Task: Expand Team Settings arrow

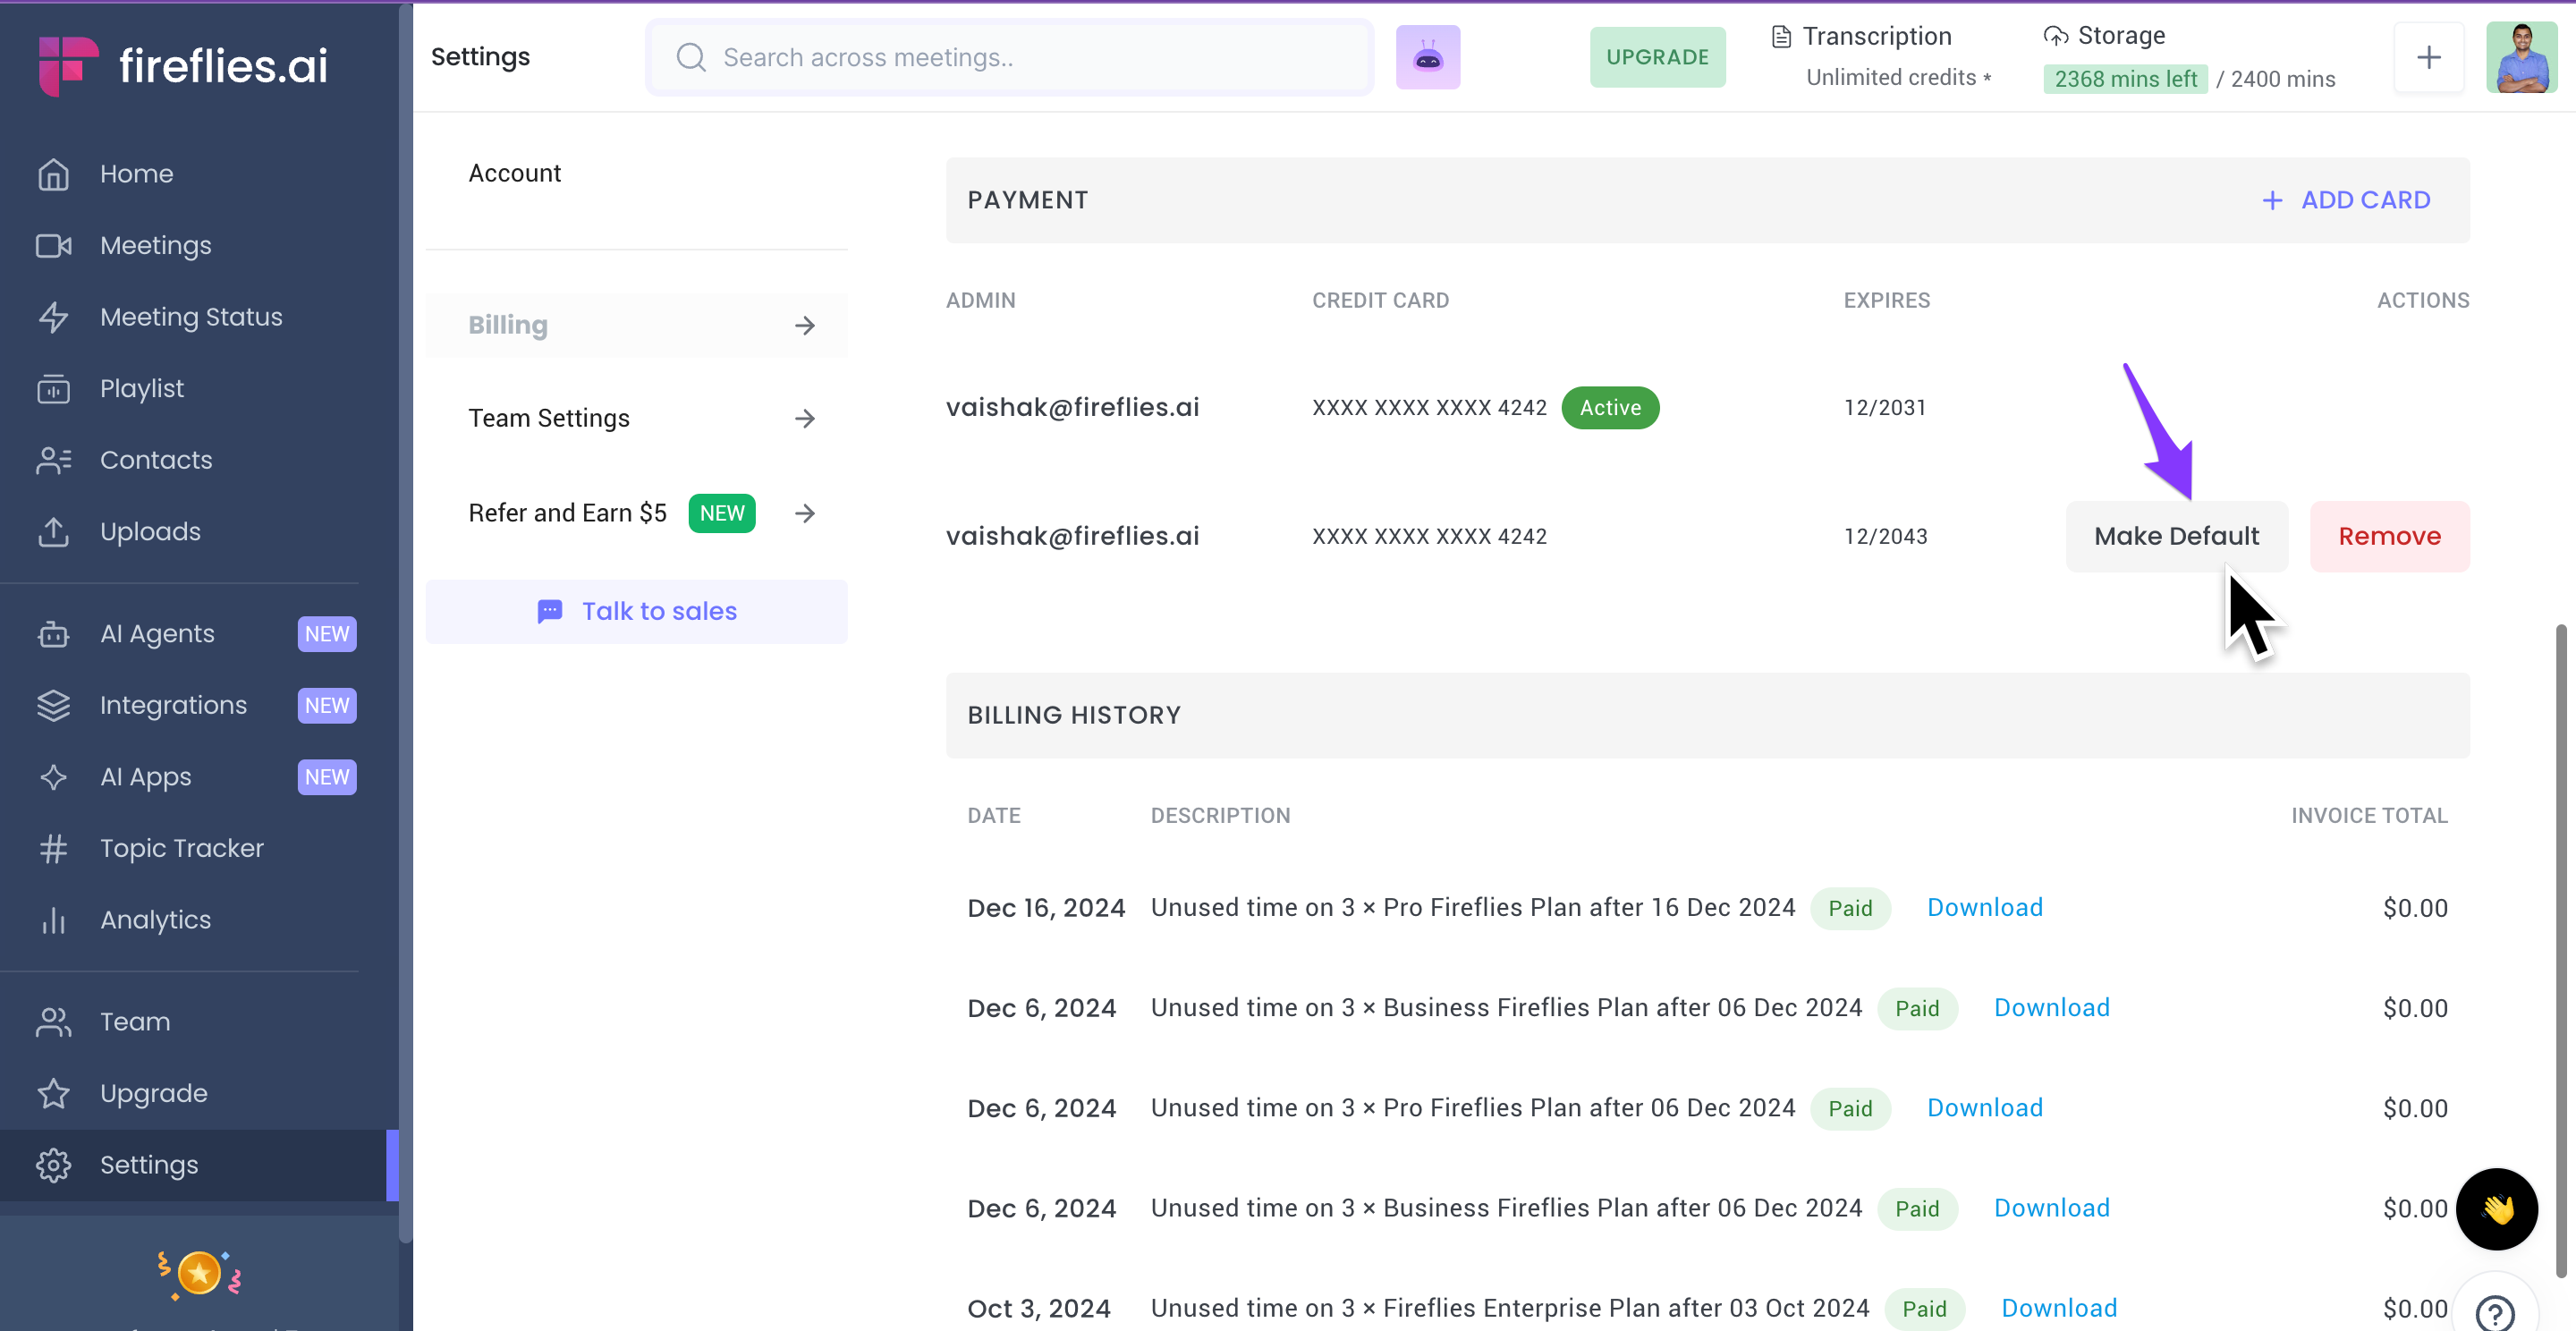Action: pos(805,419)
